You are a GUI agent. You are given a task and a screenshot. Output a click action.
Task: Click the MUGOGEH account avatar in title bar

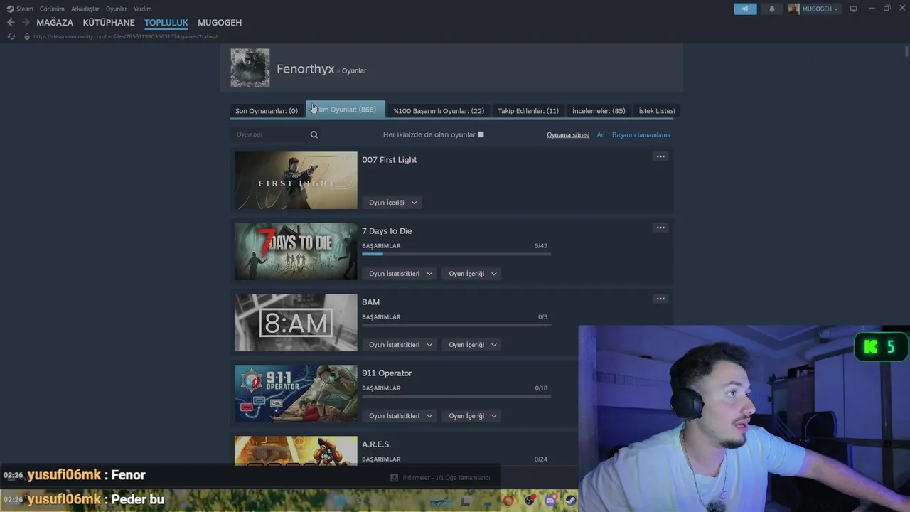[793, 9]
